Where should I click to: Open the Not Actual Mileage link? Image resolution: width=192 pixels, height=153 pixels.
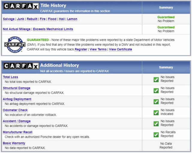(x=17, y=29)
